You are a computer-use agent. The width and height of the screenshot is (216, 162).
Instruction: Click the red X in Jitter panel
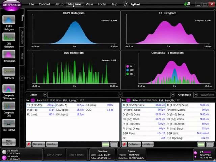pyautogui.click(x=29, y=144)
